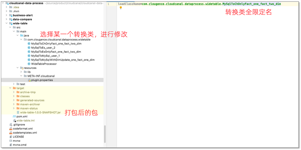Click the lightbulb intention icon in editor
301x150 pixels.
point(121,8)
